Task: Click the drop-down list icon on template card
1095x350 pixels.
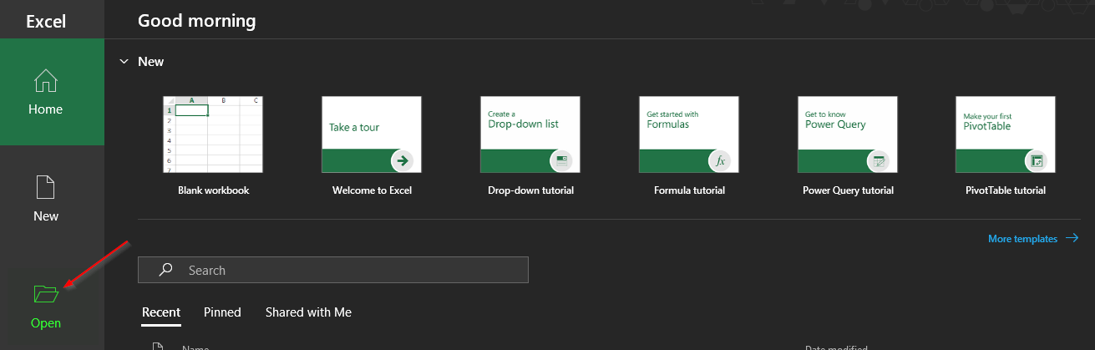Action: point(560,160)
